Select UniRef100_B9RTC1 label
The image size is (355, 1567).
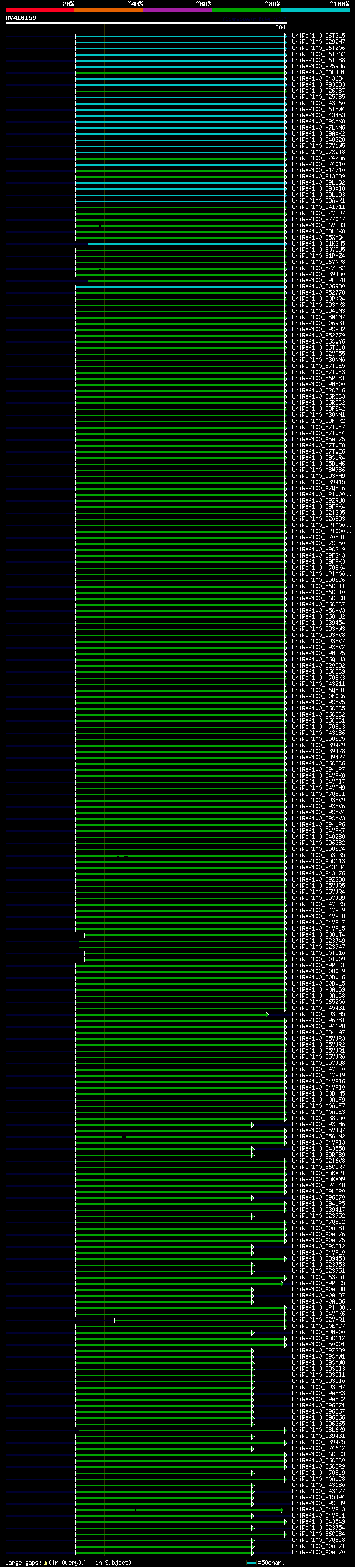[318, 966]
